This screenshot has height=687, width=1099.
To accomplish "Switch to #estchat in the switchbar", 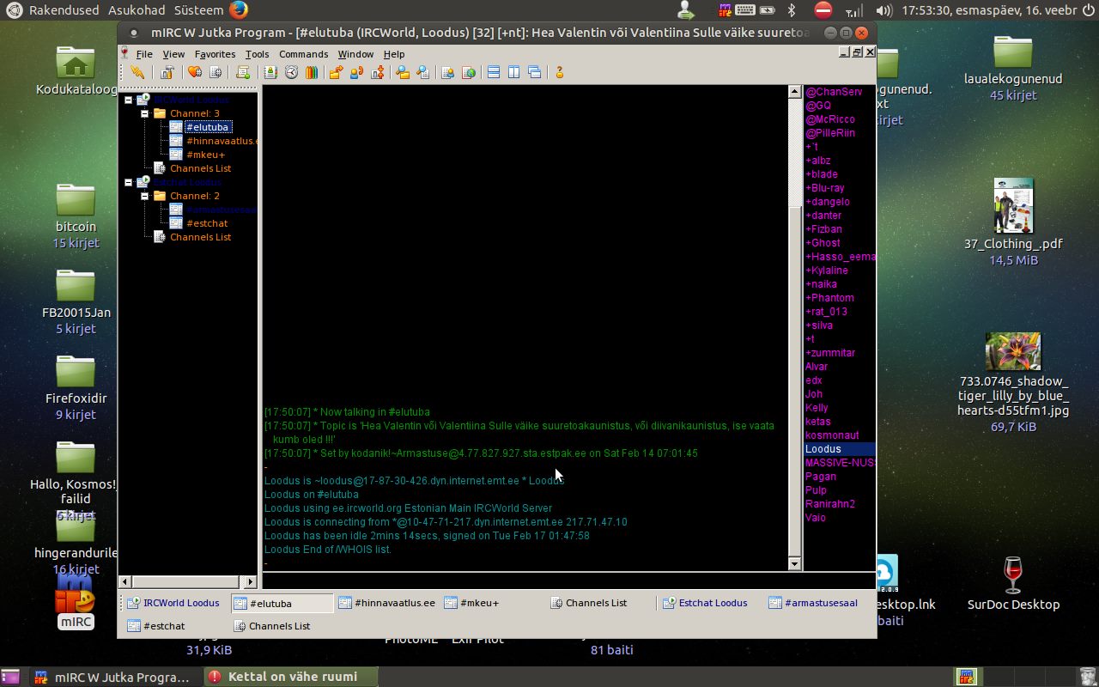I will pos(156,626).
